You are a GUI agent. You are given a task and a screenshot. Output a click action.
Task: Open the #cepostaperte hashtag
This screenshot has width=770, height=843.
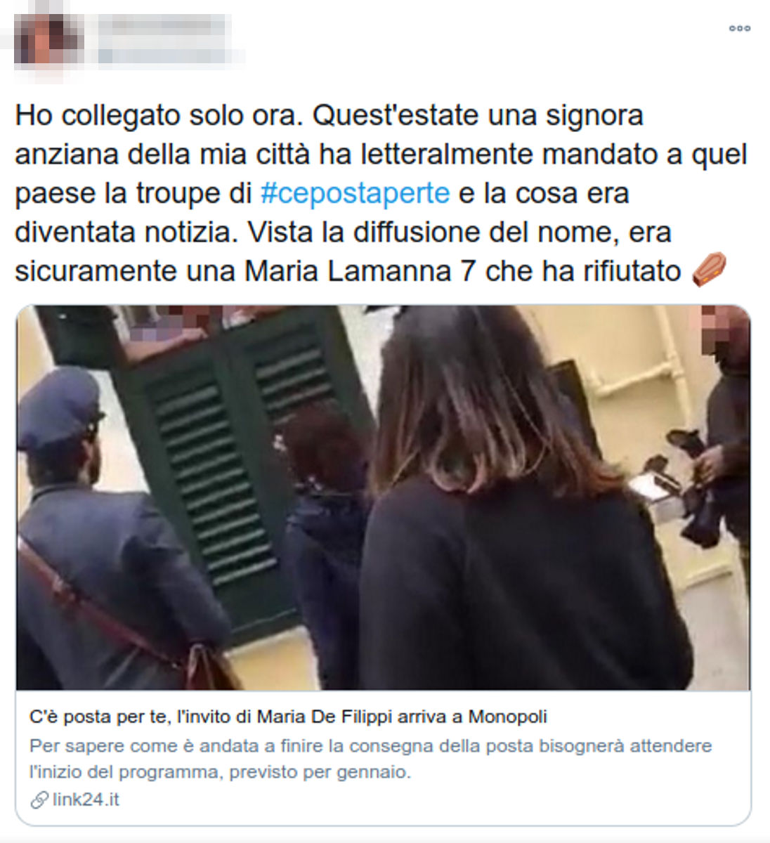point(355,193)
